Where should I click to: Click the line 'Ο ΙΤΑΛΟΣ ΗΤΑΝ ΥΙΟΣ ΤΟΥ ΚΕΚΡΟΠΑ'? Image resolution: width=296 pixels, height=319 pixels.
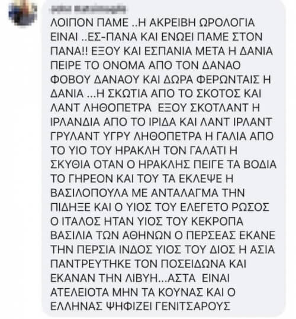[x=147, y=221]
